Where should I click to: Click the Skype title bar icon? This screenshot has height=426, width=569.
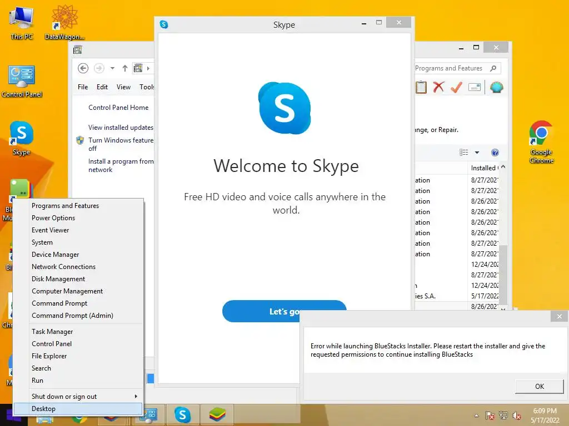(x=164, y=24)
